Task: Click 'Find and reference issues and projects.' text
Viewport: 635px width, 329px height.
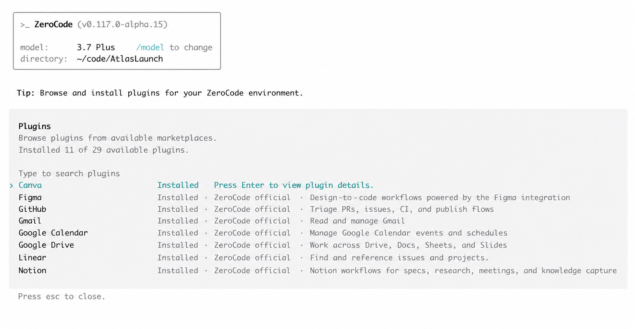Action: [x=399, y=258]
